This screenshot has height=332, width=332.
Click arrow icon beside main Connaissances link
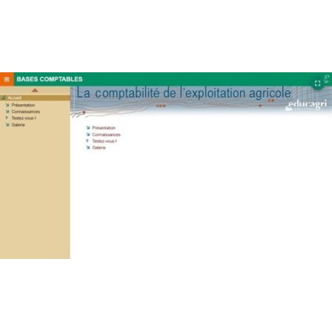88,134
